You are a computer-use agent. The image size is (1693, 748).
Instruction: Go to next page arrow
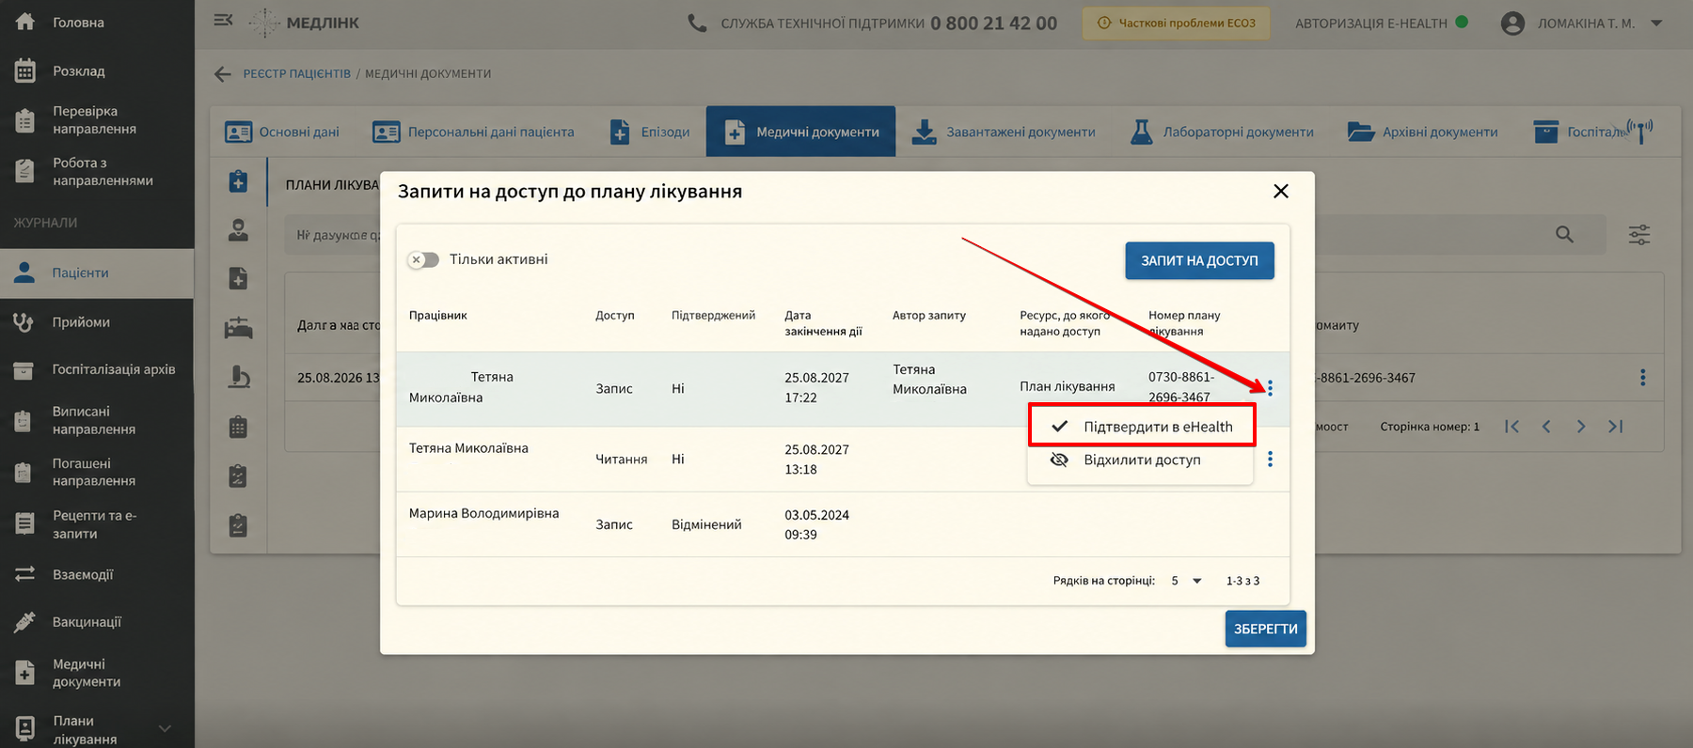click(x=1581, y=427)
